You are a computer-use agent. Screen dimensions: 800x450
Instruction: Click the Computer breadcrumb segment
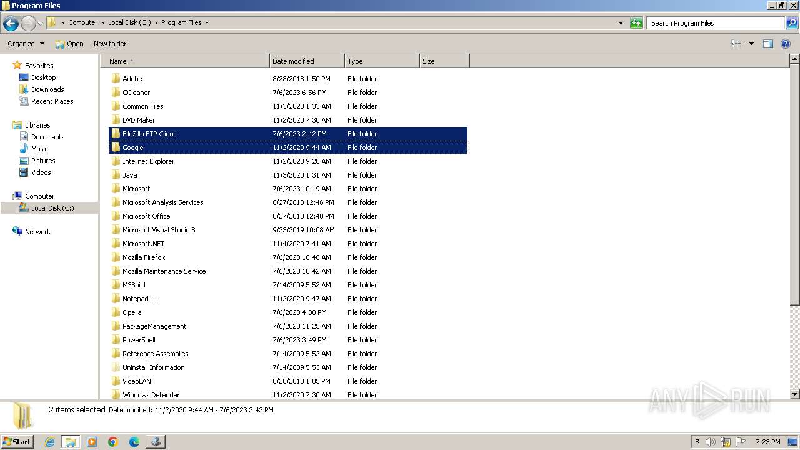point(82,22)
